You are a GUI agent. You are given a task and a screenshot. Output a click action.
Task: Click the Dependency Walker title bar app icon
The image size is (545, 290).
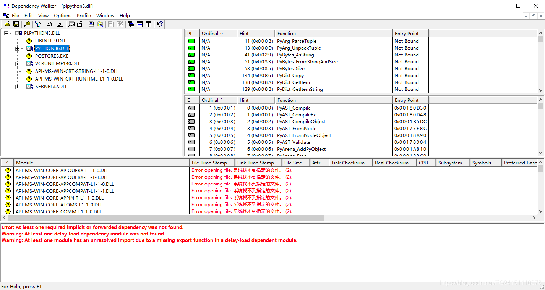click(x=6, y=6)
